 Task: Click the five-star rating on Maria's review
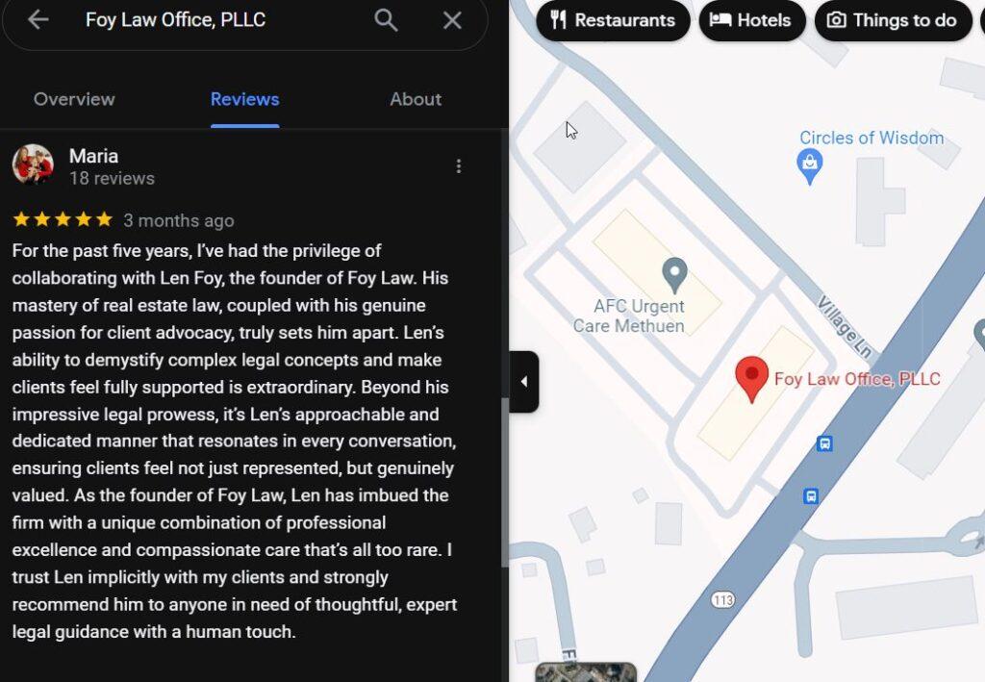[63, 220]
